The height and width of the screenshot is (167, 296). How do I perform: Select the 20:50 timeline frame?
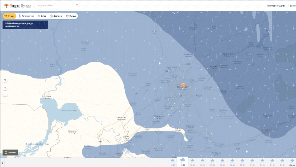coord(242,163)
